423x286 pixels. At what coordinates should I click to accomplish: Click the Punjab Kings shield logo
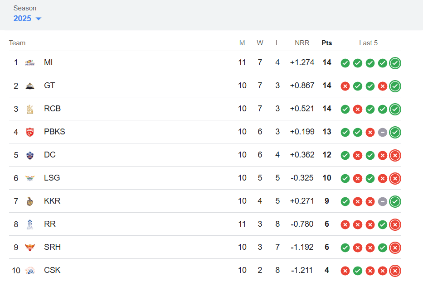(30, 132)
